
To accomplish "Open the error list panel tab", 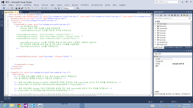I will (7, 98).
